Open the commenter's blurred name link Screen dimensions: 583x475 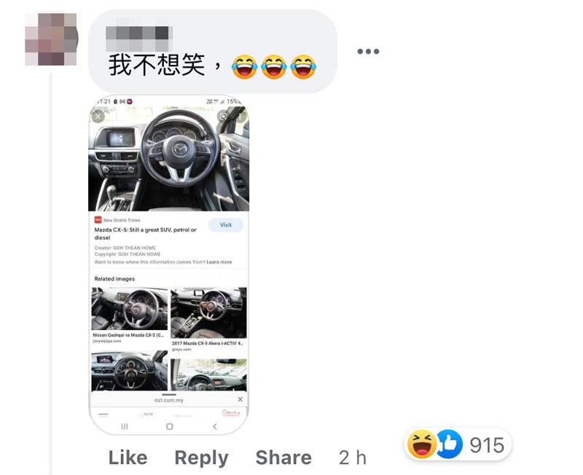pyautogui.click(x=137, y=39)
